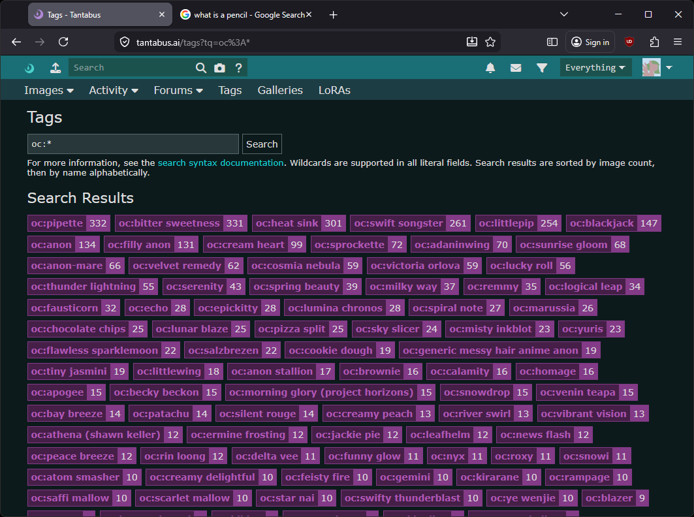Focus the tag query input field

[x=133, y=144]
